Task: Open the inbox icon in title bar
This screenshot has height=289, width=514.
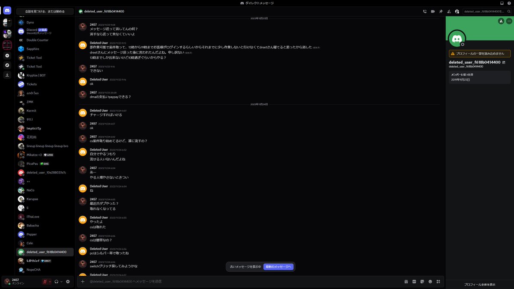Action: 502,3
